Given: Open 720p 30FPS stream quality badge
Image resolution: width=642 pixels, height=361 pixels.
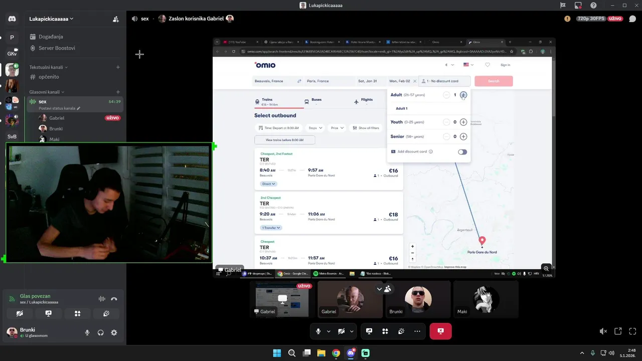Looking at the screenshot, I should pos(591,19).
